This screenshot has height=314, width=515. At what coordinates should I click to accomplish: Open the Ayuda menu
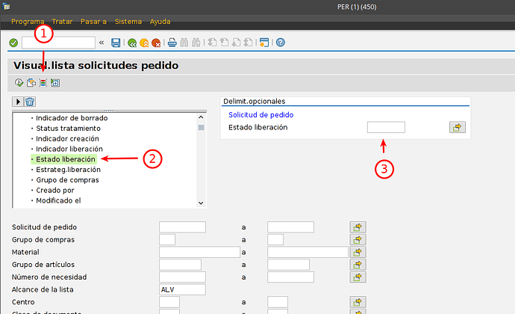[x=160, y=22]
